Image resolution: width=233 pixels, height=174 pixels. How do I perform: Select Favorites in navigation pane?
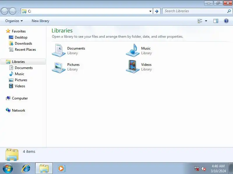point(19,31)
